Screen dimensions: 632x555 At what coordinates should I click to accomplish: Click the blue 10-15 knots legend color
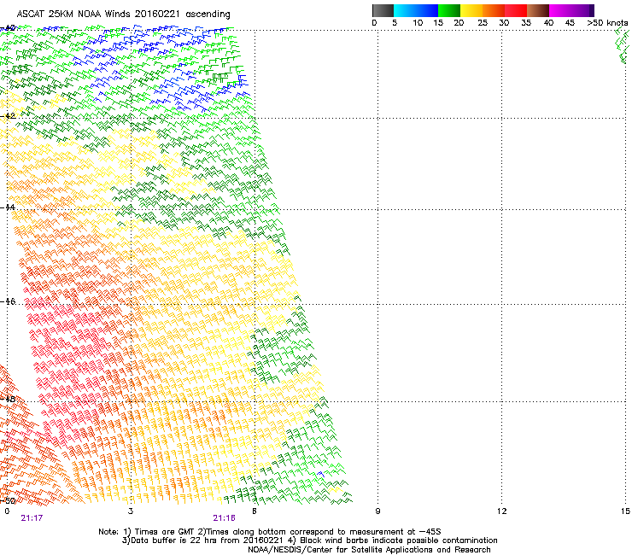pyautogui.click(x=427, y=10)
